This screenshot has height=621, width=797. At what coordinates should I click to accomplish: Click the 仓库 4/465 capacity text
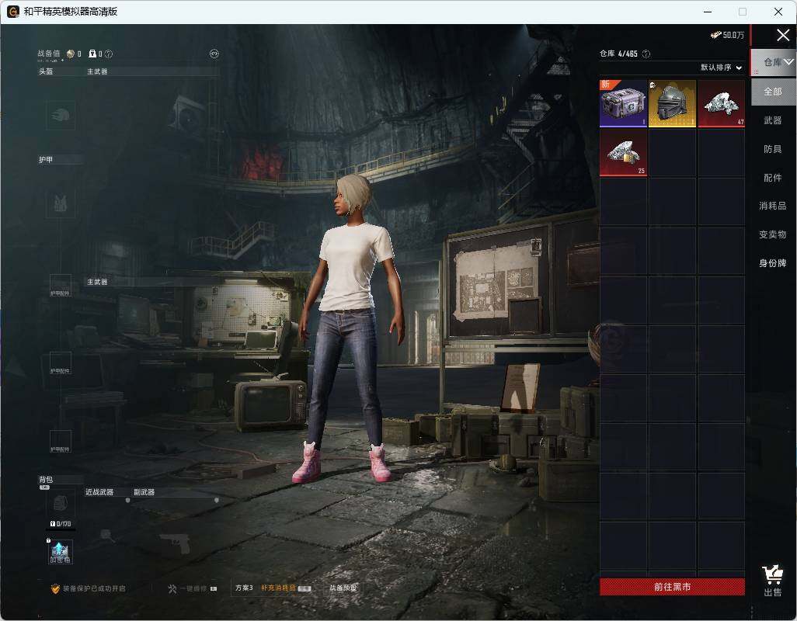(x=618, y=54)
